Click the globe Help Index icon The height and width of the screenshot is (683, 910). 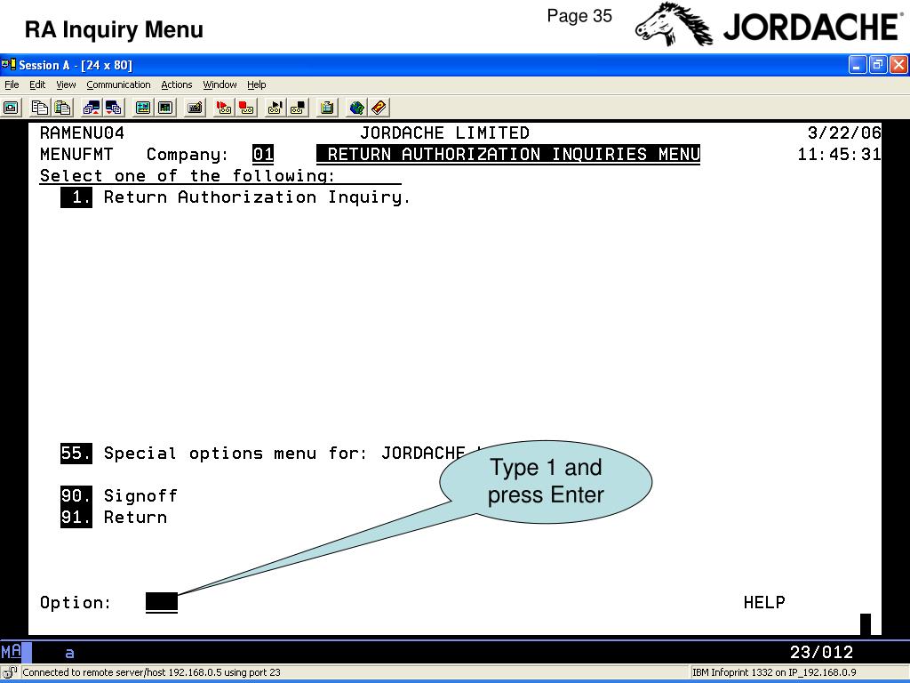point(356,108)
